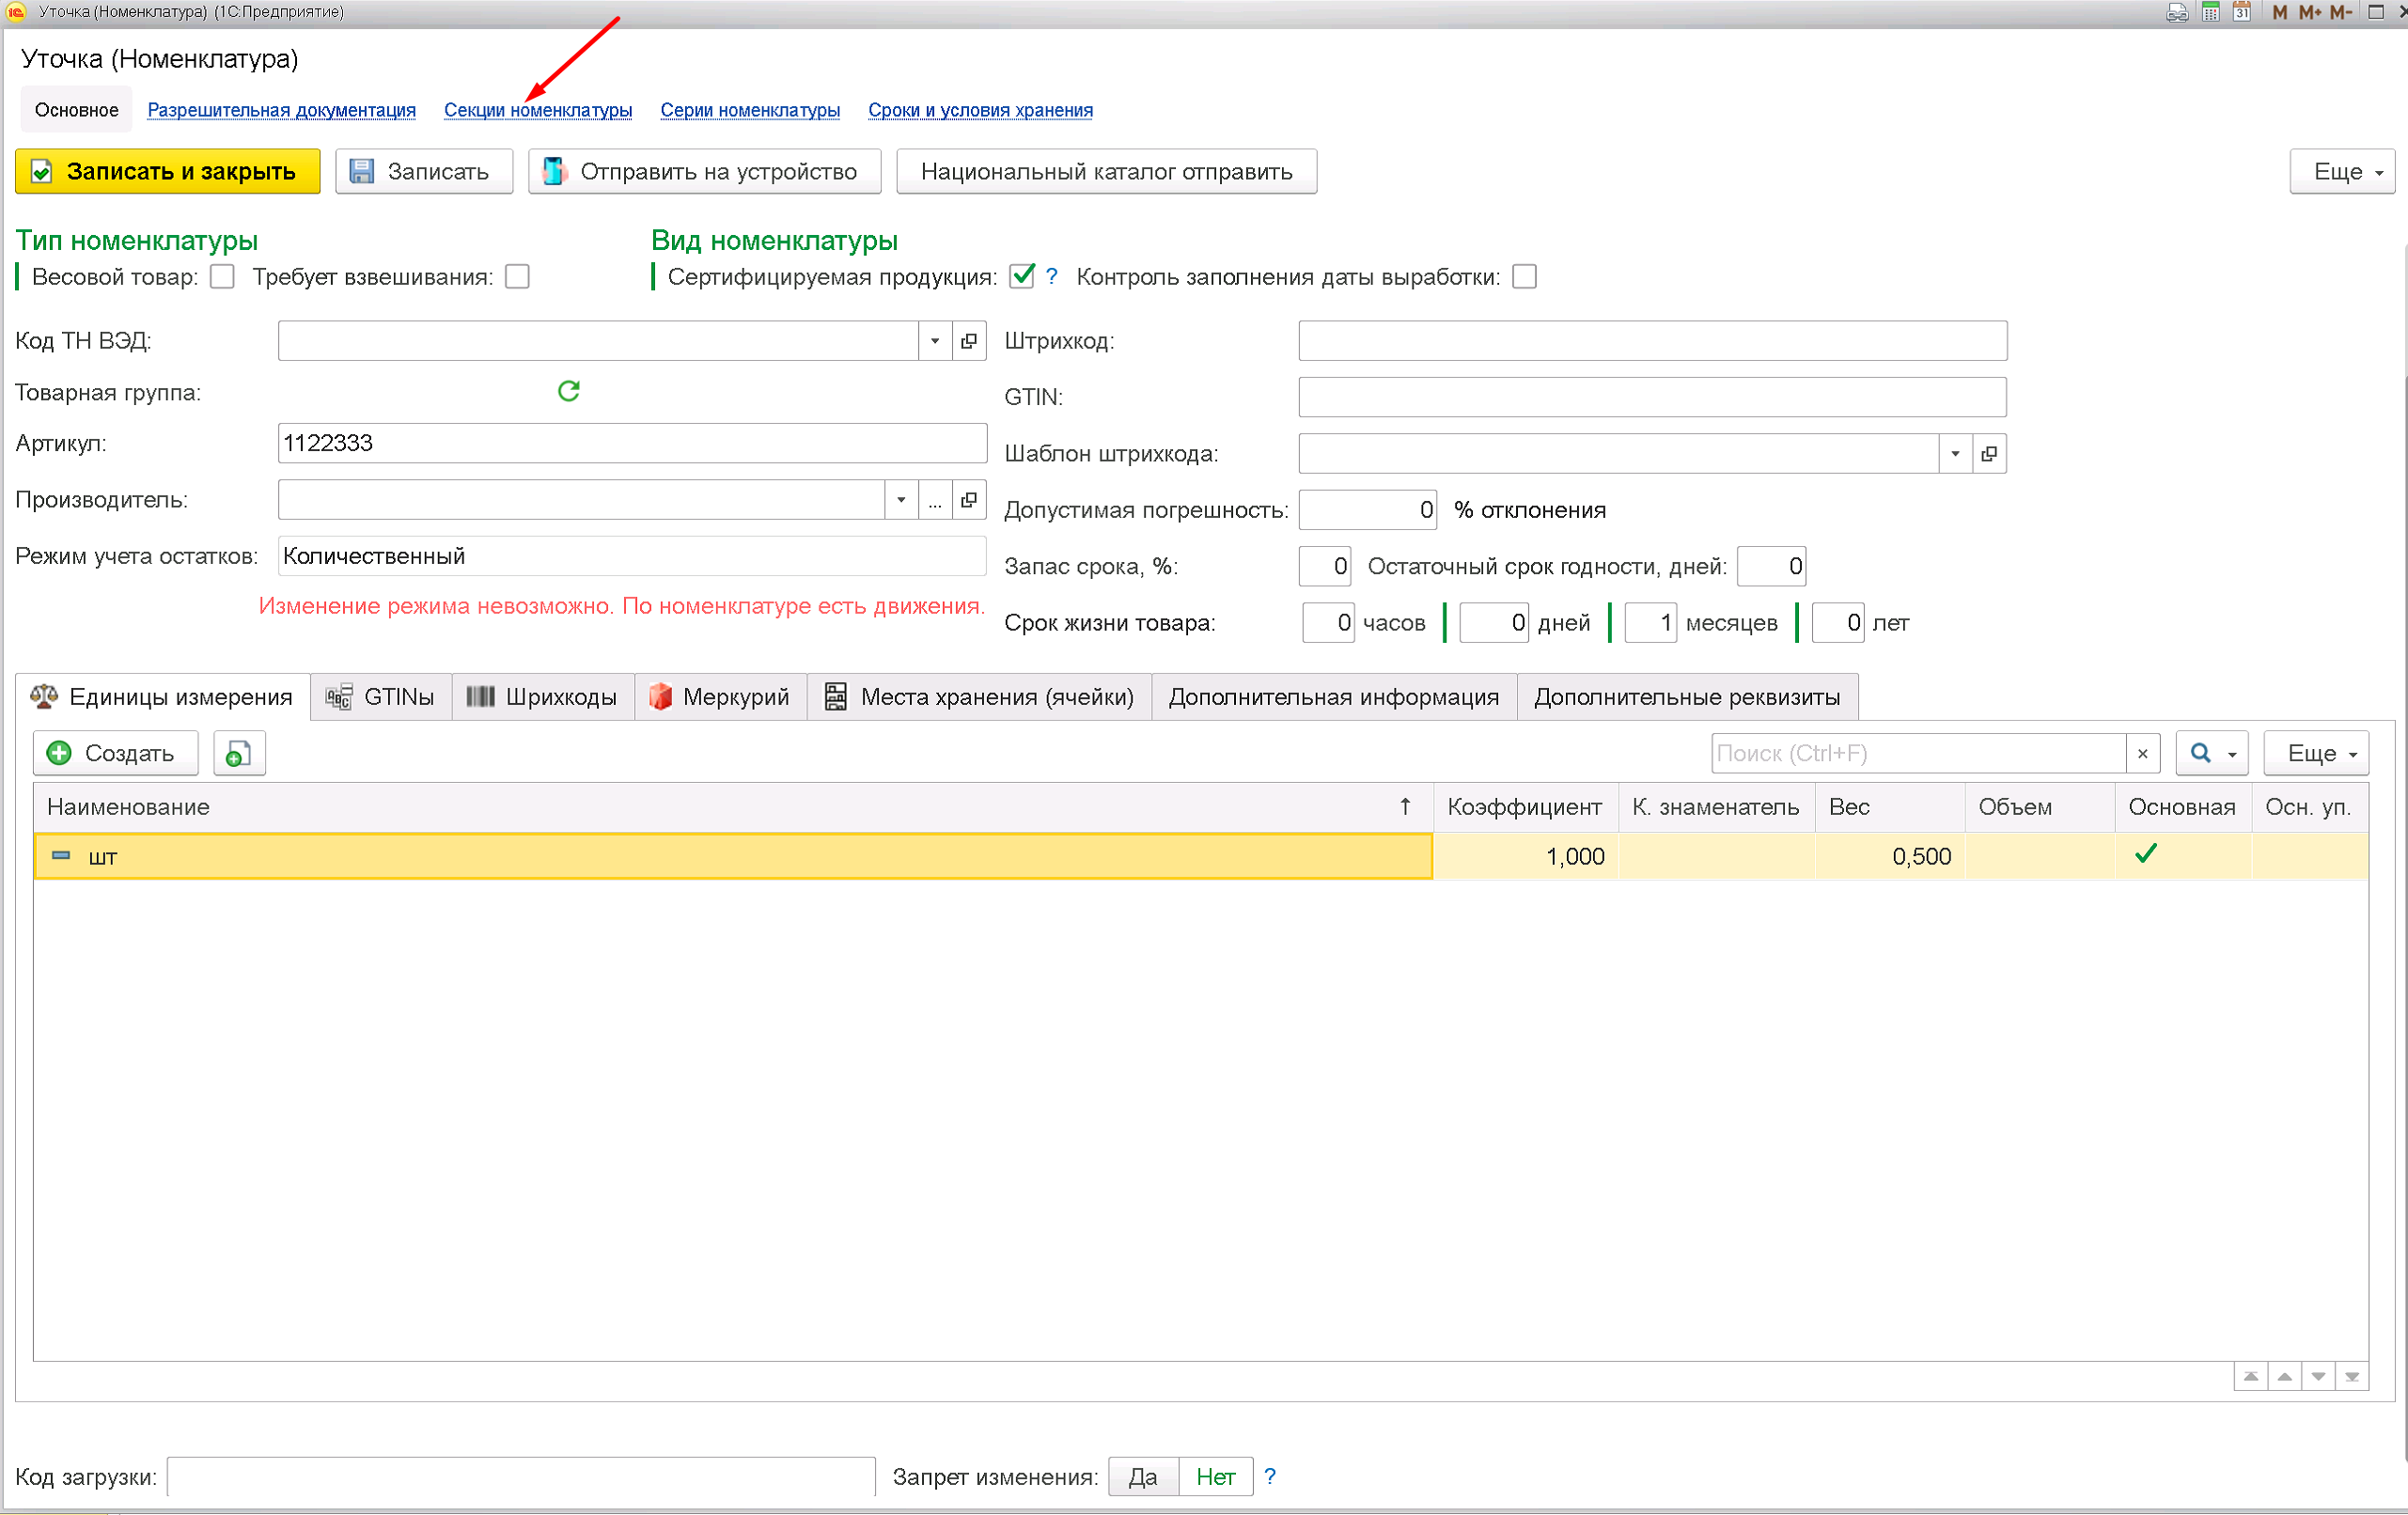
Task: Set Запрет изменения to Нет
Action: [x=1216, y=1476]
